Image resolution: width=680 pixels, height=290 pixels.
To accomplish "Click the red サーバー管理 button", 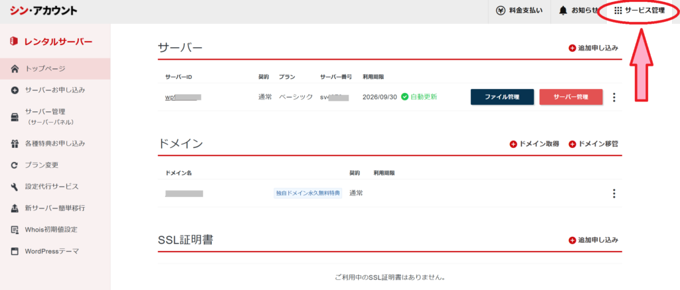I will pyautogui.click(x=570, y=97).
